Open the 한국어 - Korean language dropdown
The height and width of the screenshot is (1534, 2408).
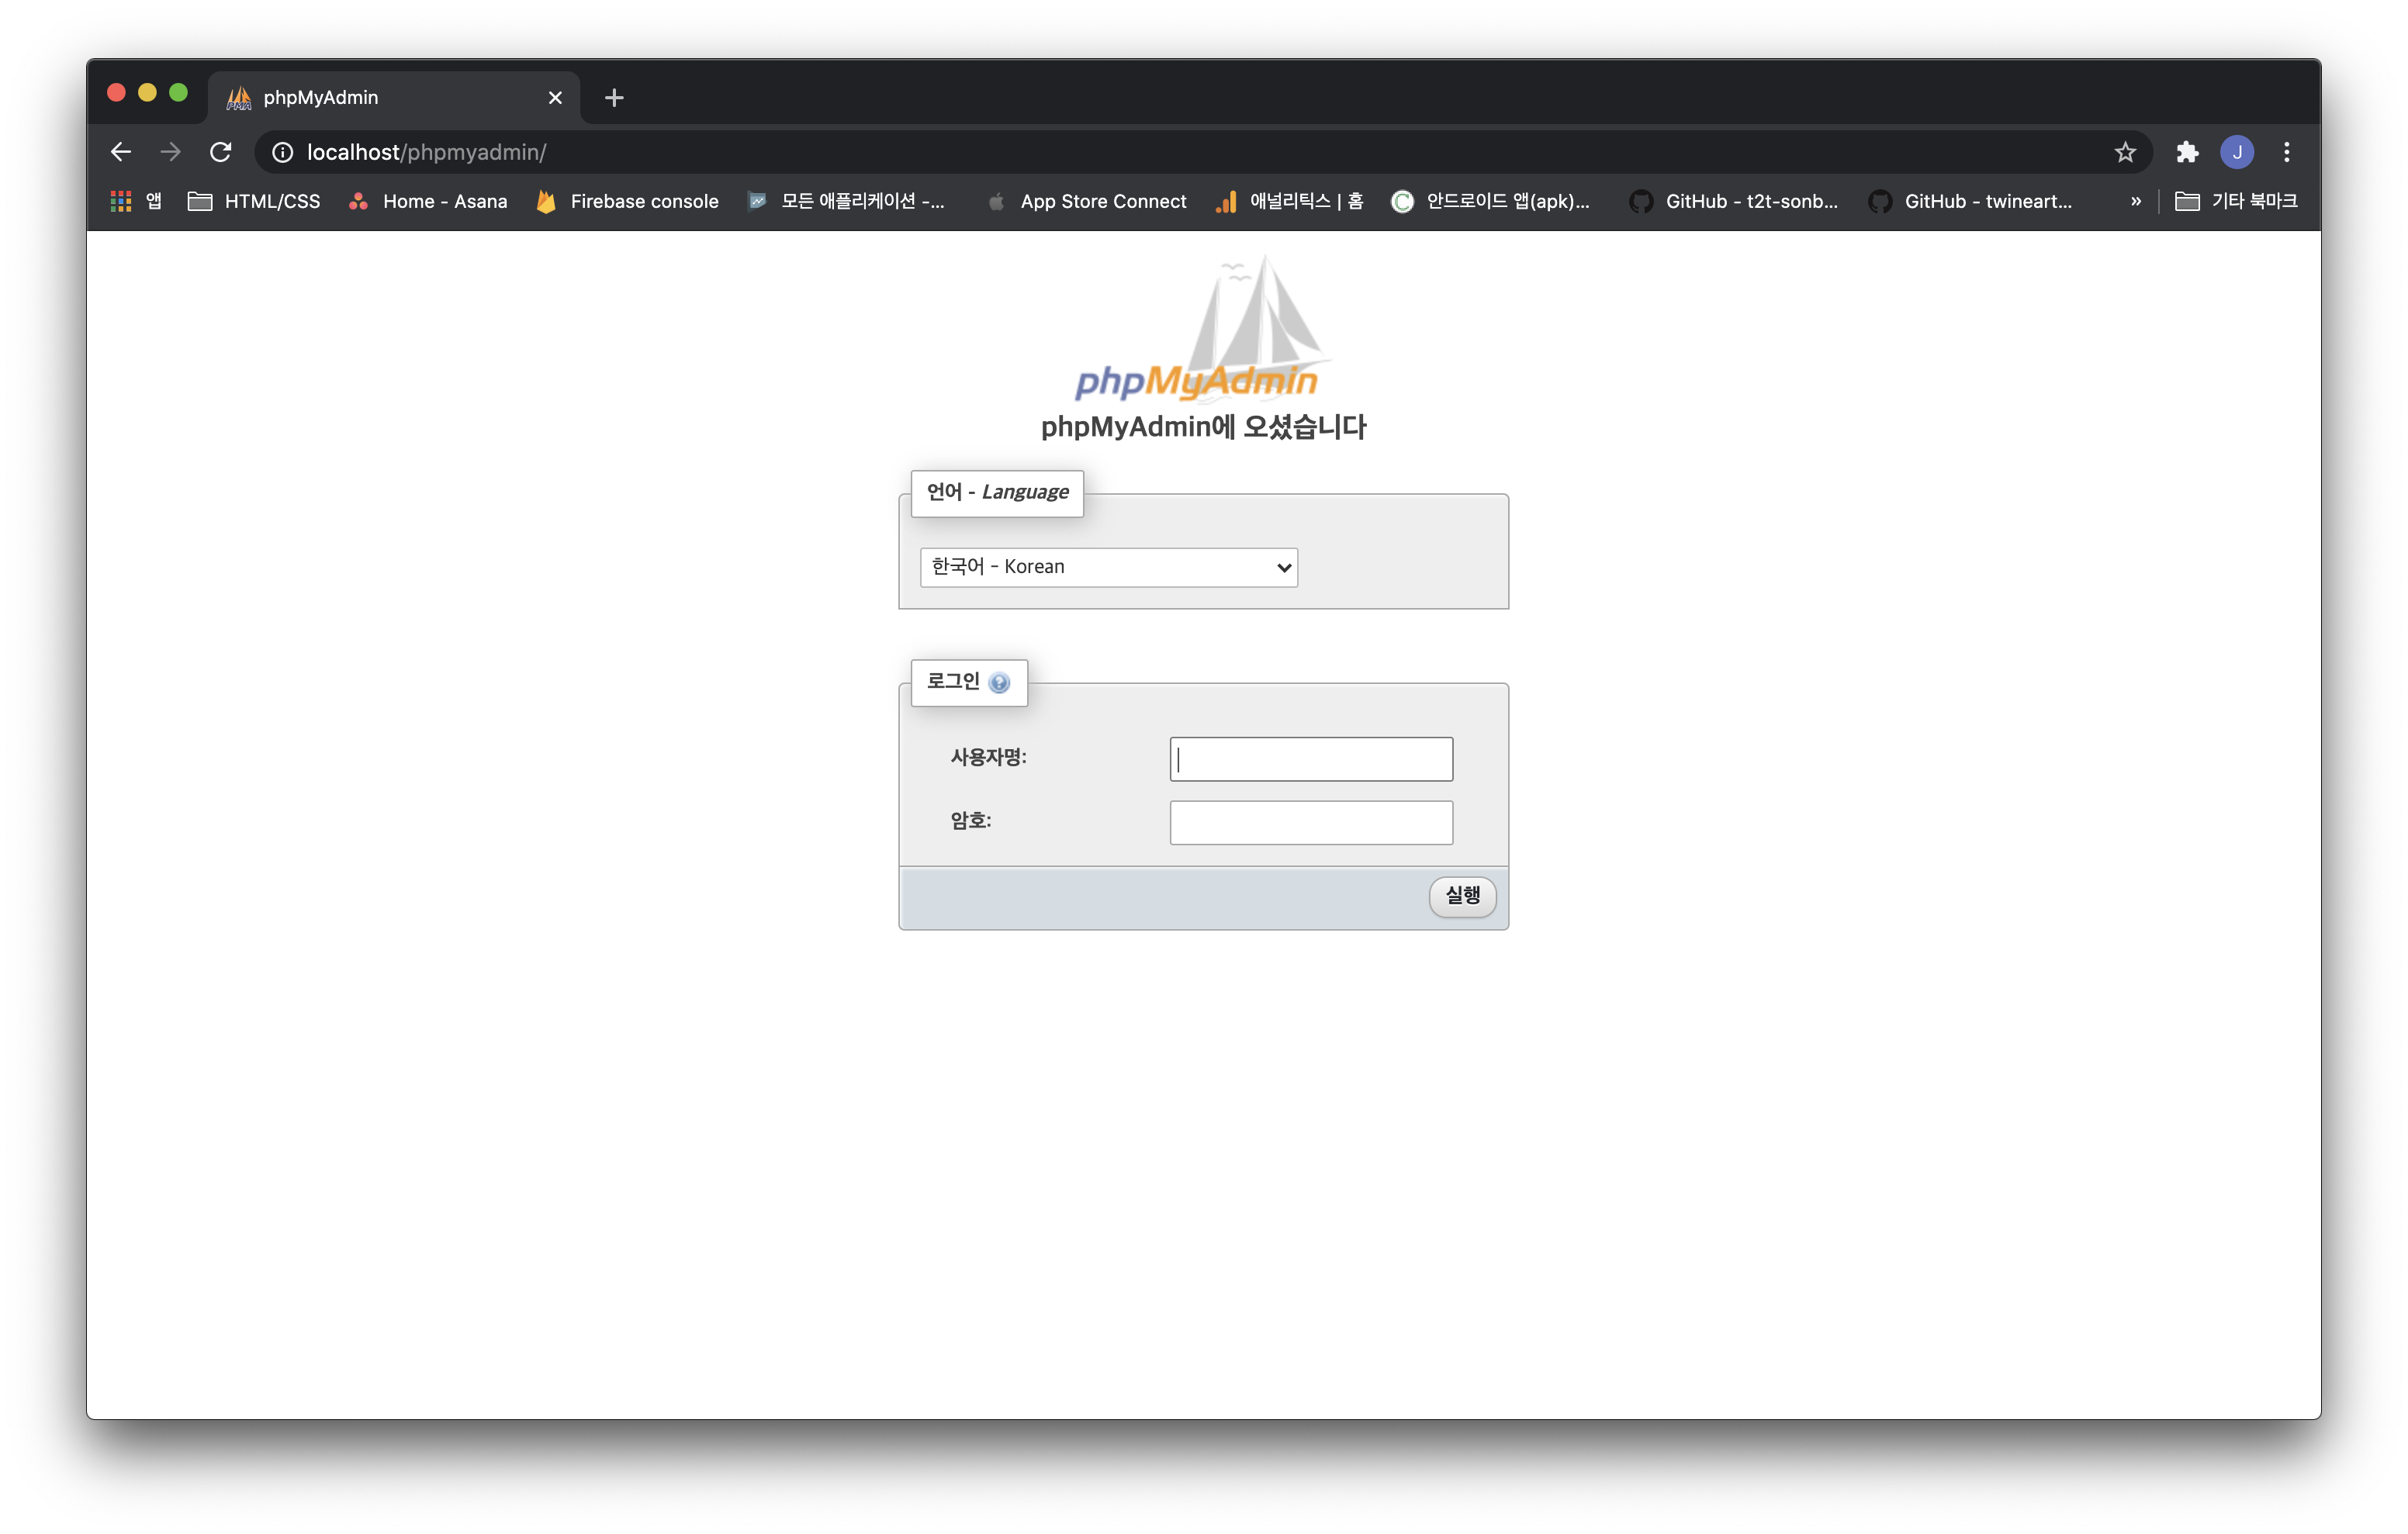pyautogui.click(x=1108, y=566)
